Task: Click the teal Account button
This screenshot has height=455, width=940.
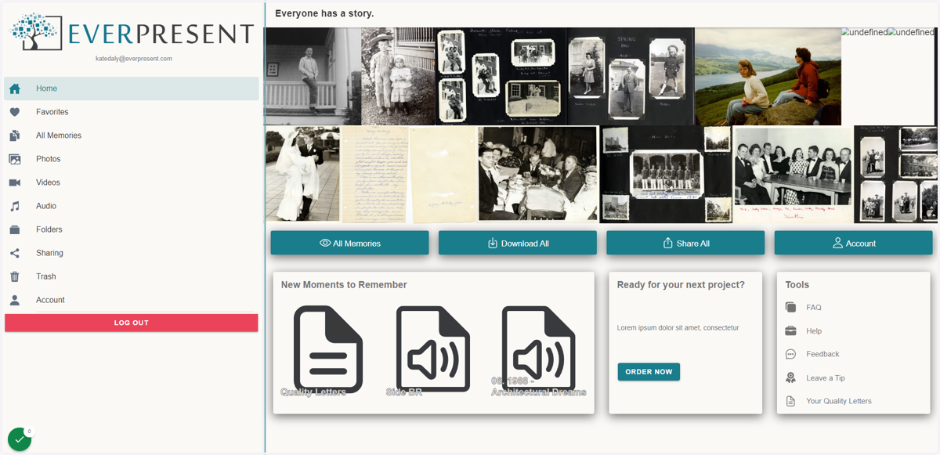Action: click(853, 243)
